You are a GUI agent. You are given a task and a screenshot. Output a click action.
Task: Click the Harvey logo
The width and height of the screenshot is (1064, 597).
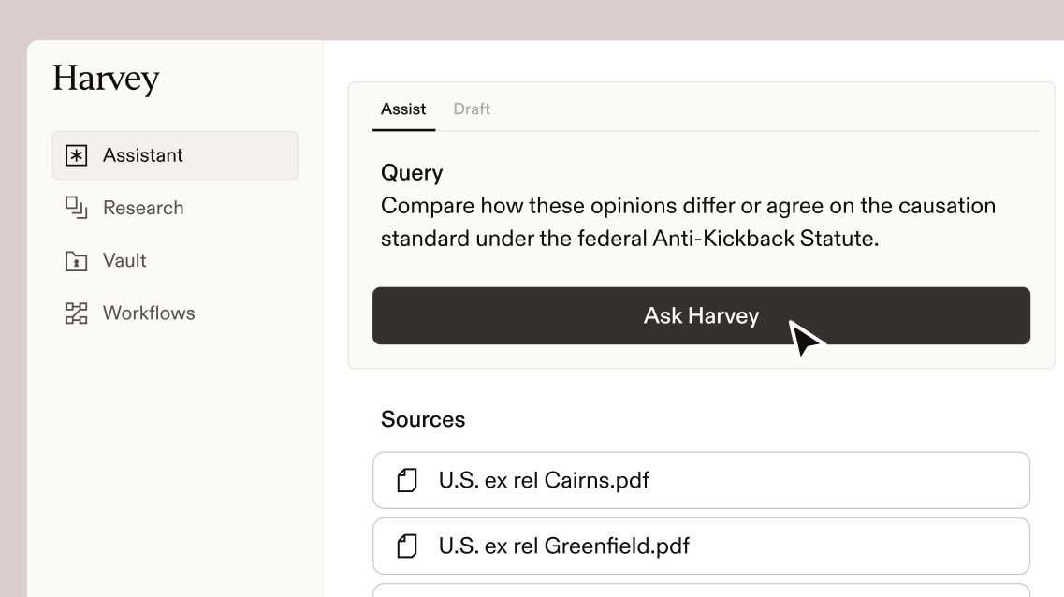[x=106, y=79]
